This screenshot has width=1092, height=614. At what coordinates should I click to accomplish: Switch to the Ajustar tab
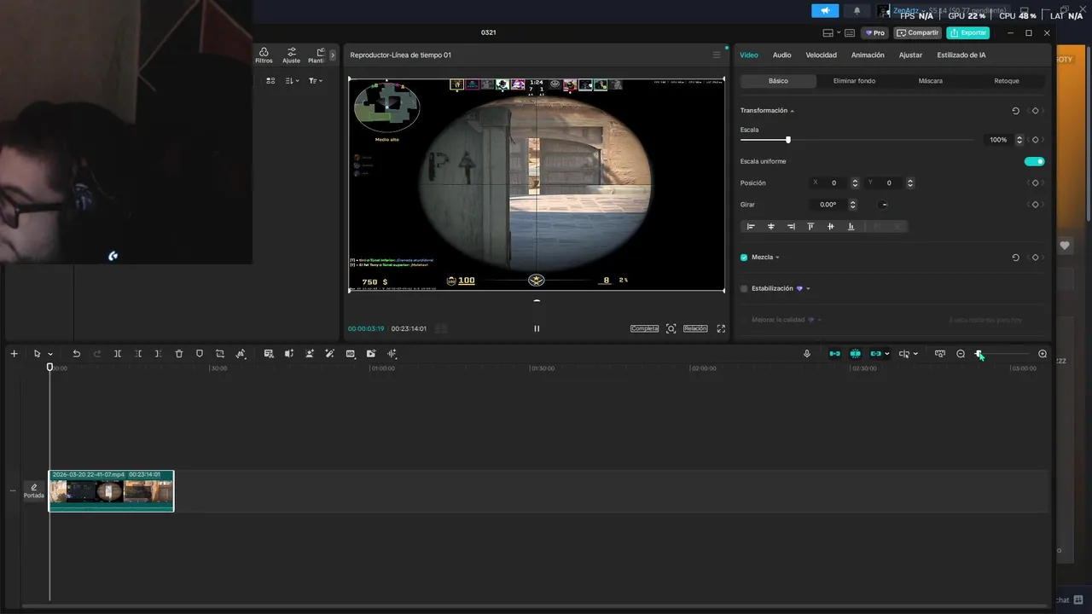tap(910, 55)
